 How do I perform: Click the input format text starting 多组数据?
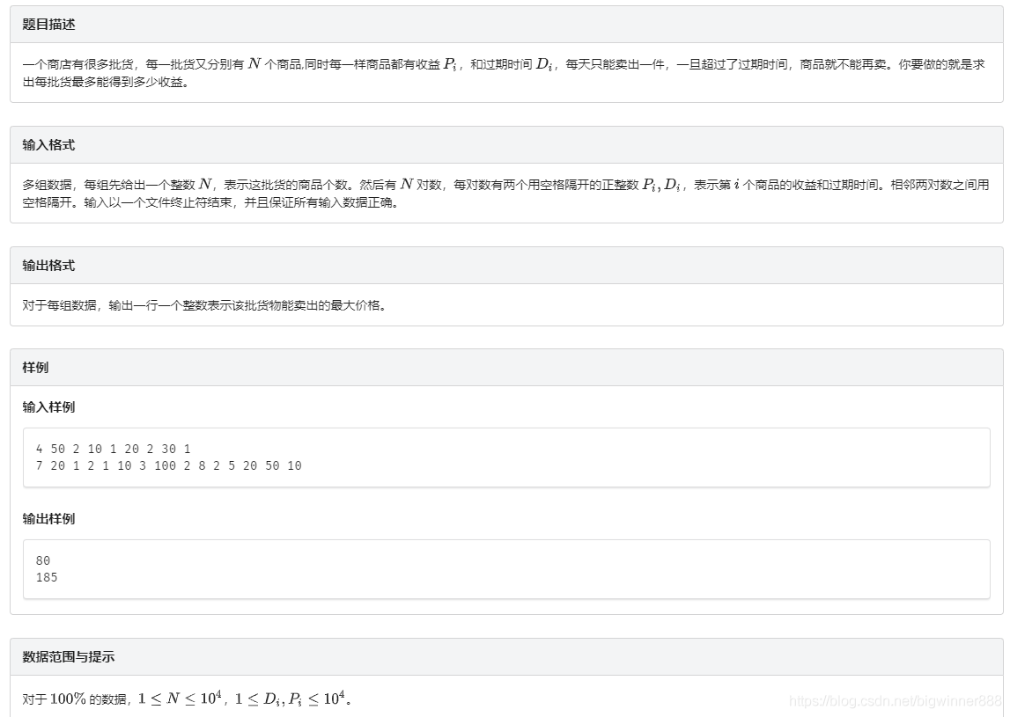coord(505,193)
